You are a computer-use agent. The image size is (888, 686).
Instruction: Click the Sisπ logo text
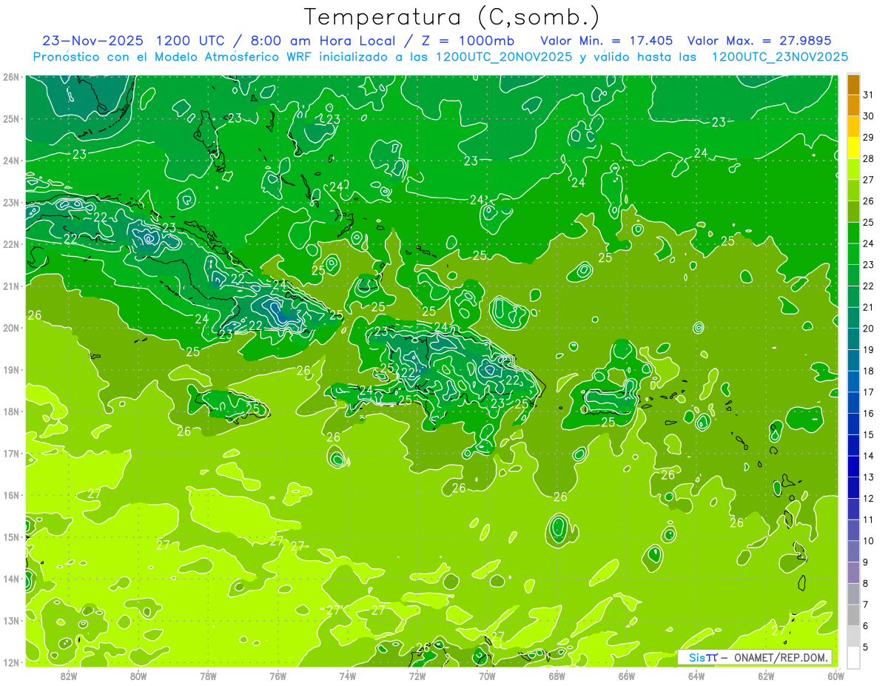point(702,657)
